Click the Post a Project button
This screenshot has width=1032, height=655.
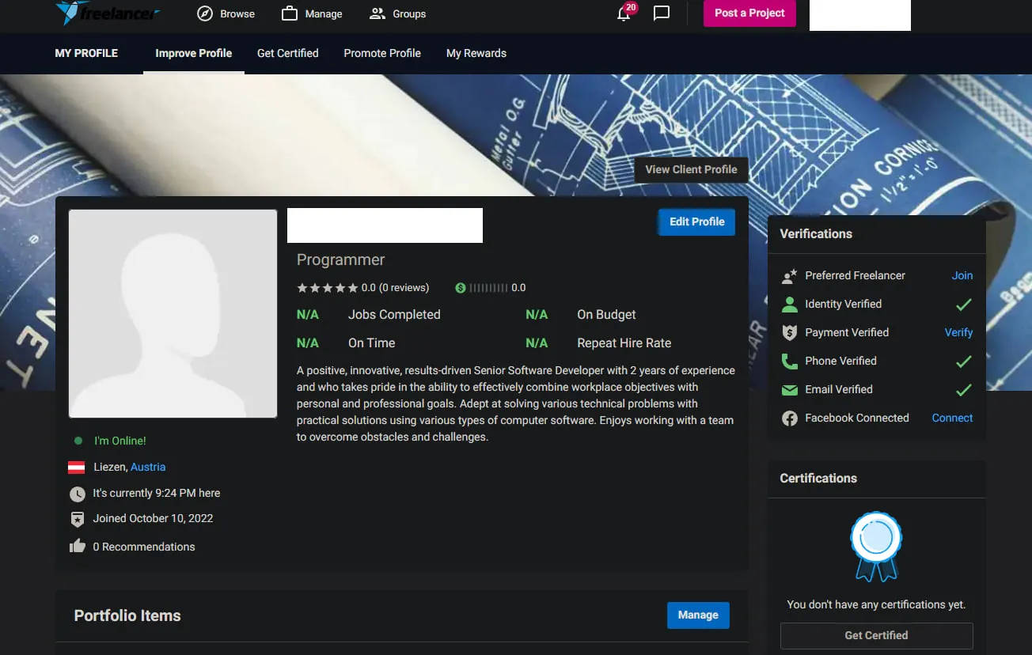point(749,13)
